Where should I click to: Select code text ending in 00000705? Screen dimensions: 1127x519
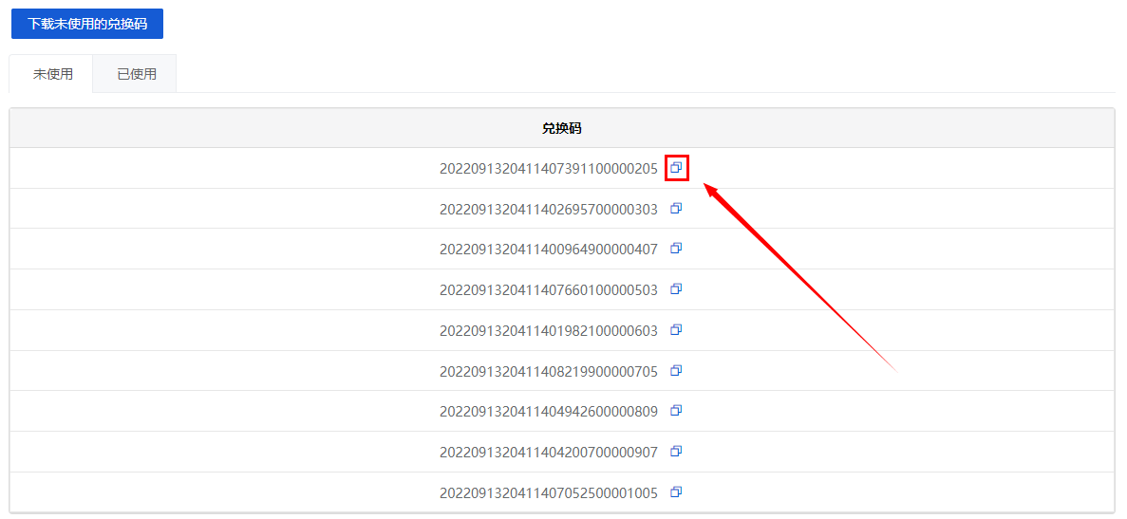pos(549,371)
